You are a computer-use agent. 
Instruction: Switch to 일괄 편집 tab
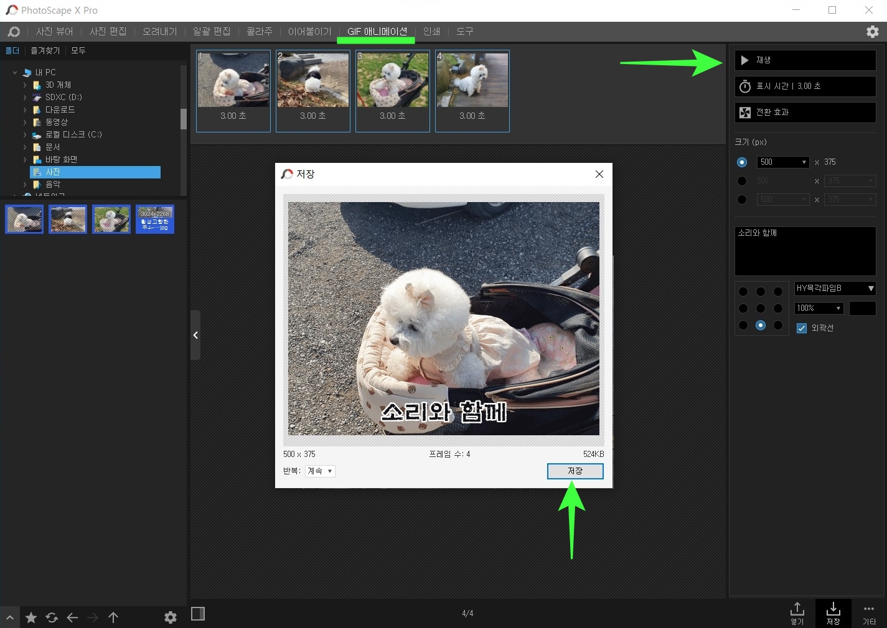212,32
